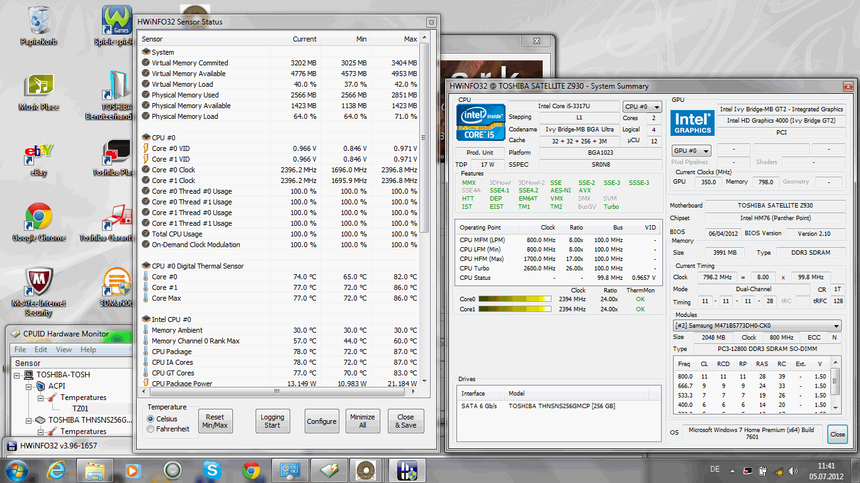Click the Intel Graphics logo

click(693, 122)
